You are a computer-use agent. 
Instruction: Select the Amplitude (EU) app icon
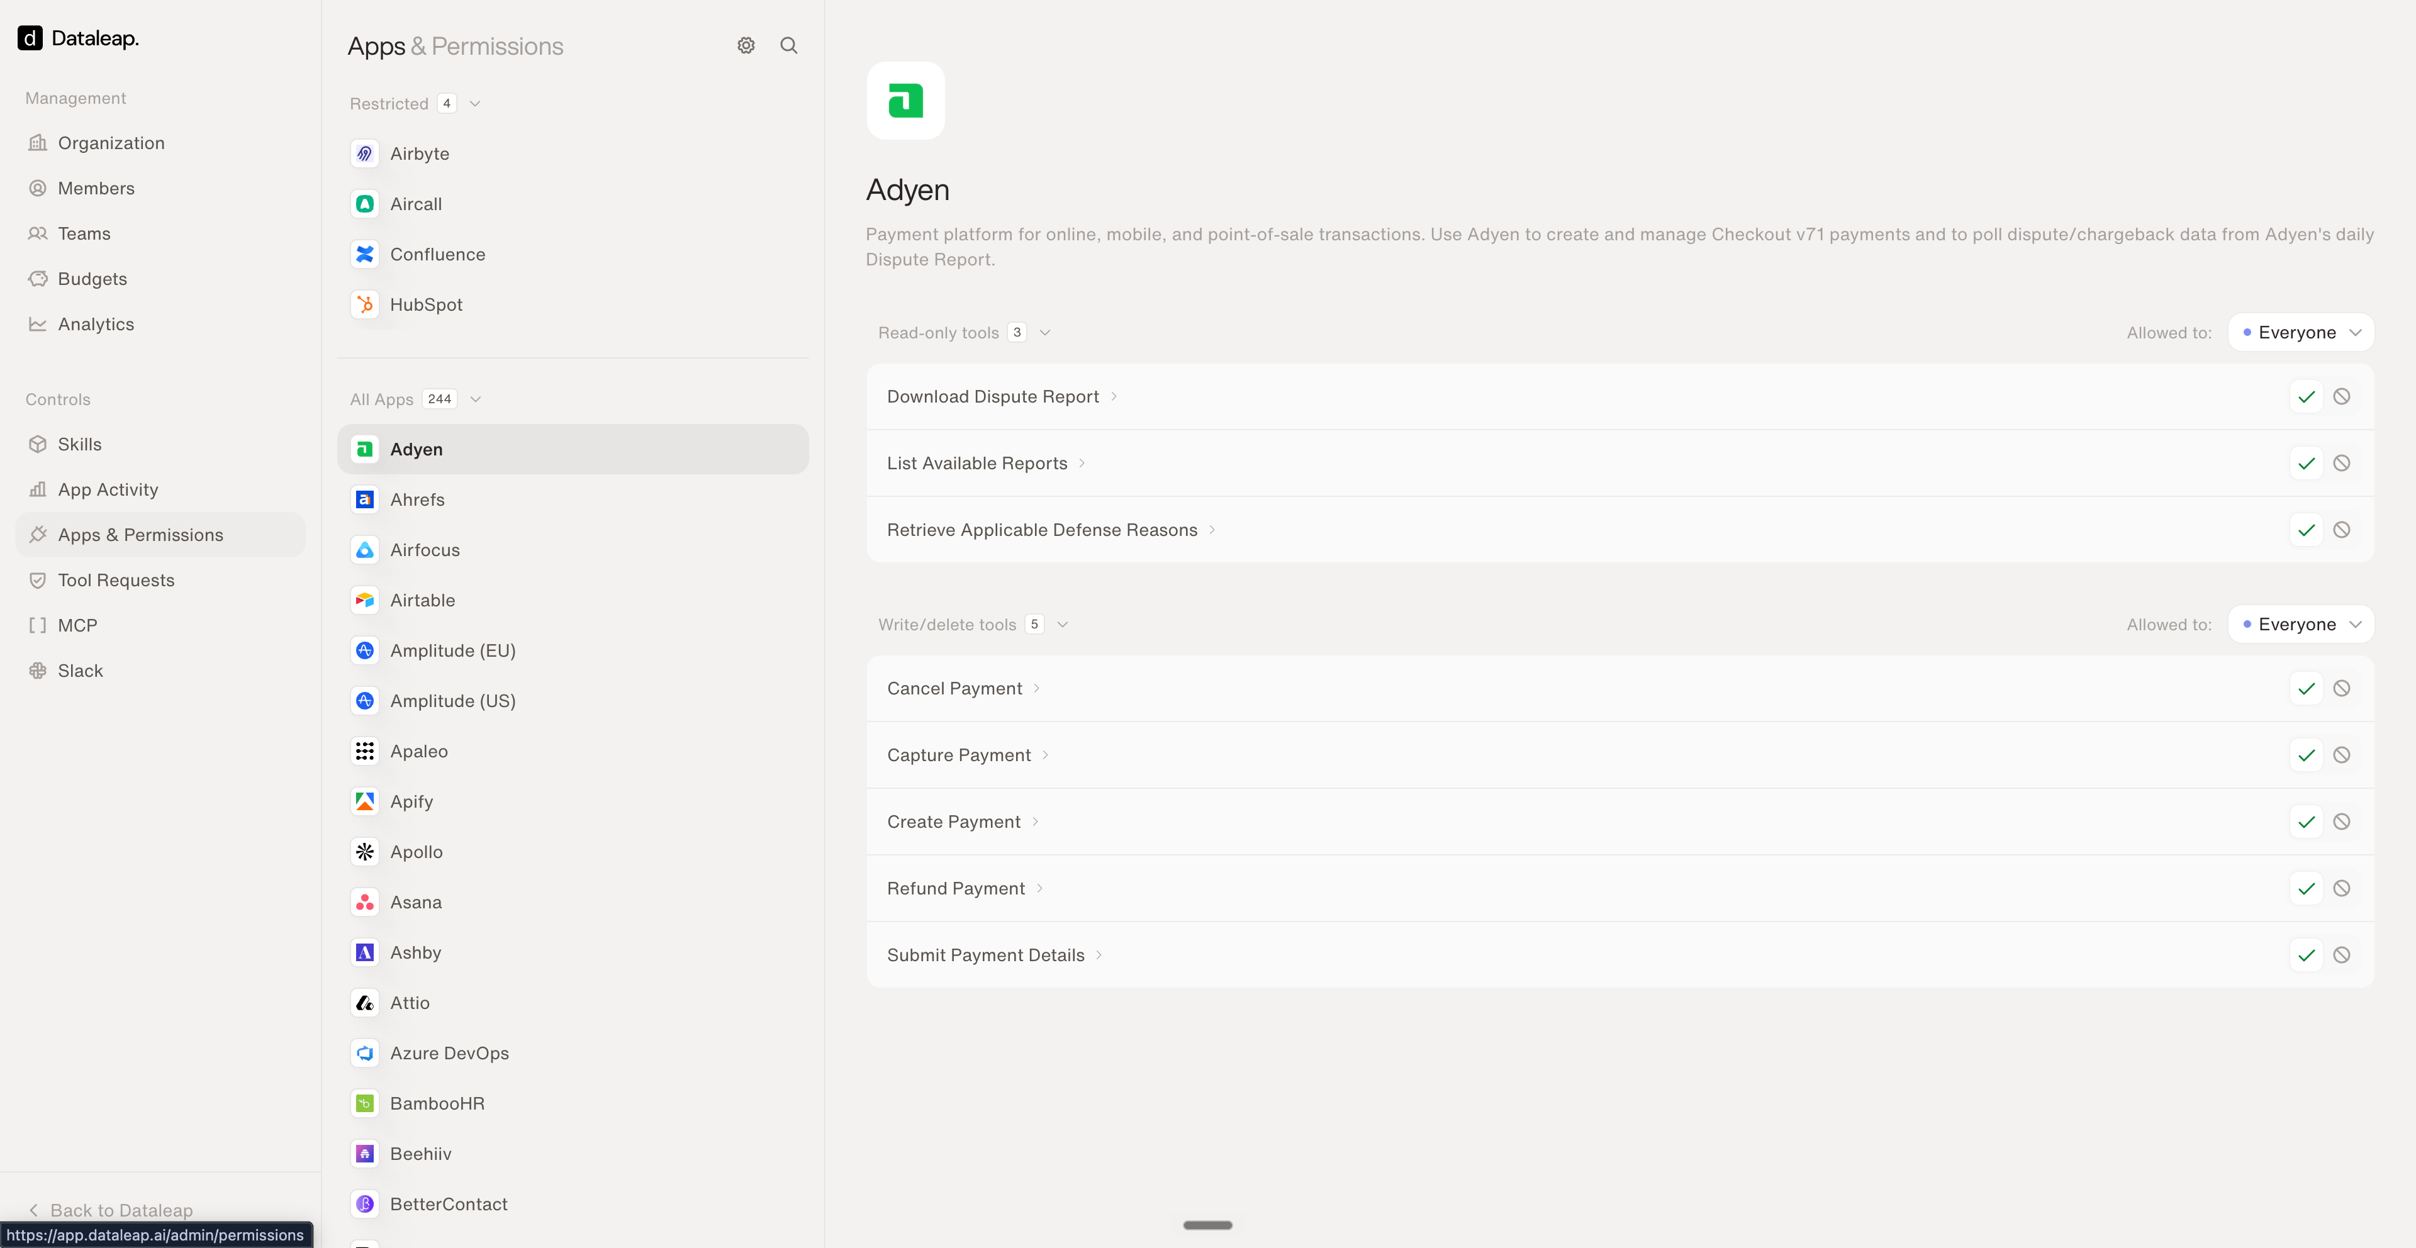[365, 650]
